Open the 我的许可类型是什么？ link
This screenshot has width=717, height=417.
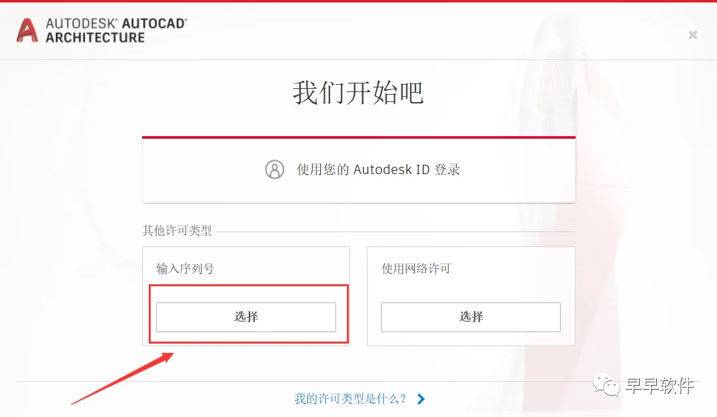click(x=350, y=399)
